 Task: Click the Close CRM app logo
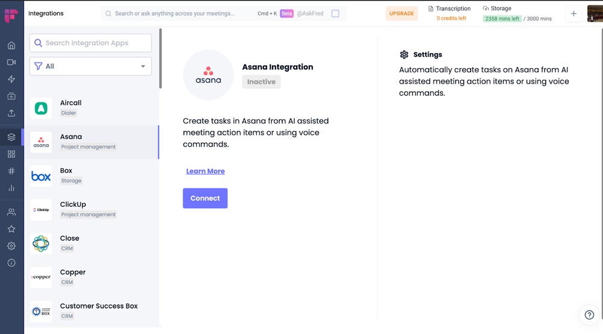pyautogui.click(x=41, y=244)
